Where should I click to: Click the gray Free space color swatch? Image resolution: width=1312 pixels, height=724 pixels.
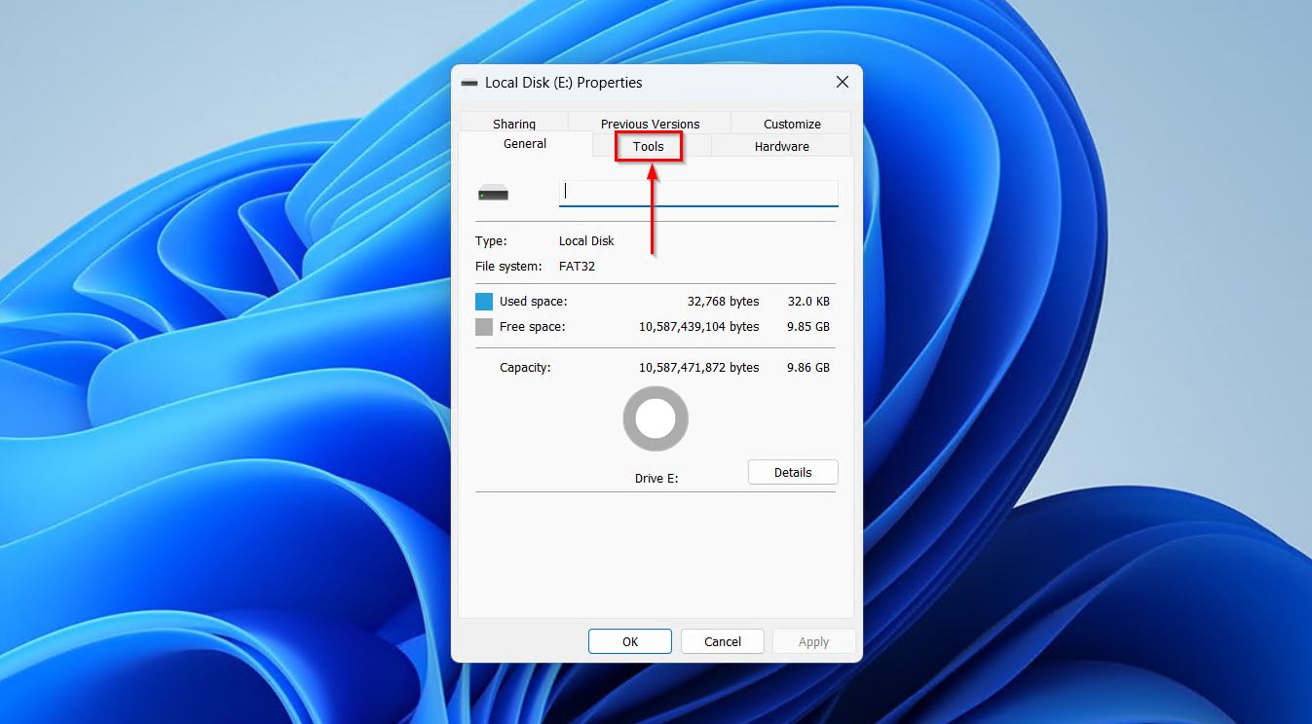pyautogui.click(x=483, y=327)
